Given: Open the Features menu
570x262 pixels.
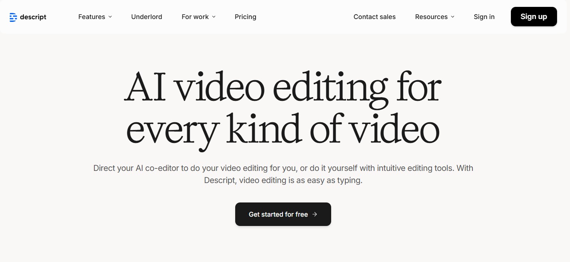Looking at the screenshot, I should pos(91,17).
